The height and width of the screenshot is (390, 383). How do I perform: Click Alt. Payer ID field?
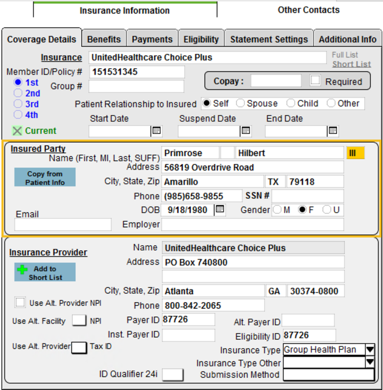tap(308, 320)
